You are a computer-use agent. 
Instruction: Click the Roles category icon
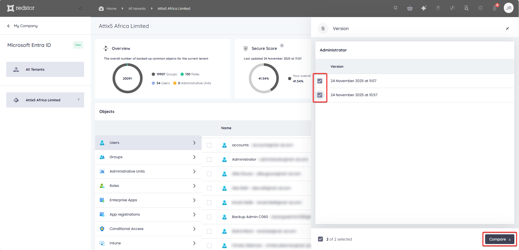click(102, 186)
